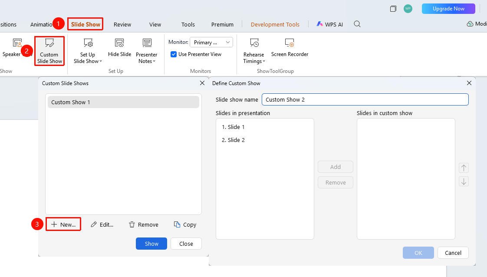Start the Screen Recorder

point(290,48)
